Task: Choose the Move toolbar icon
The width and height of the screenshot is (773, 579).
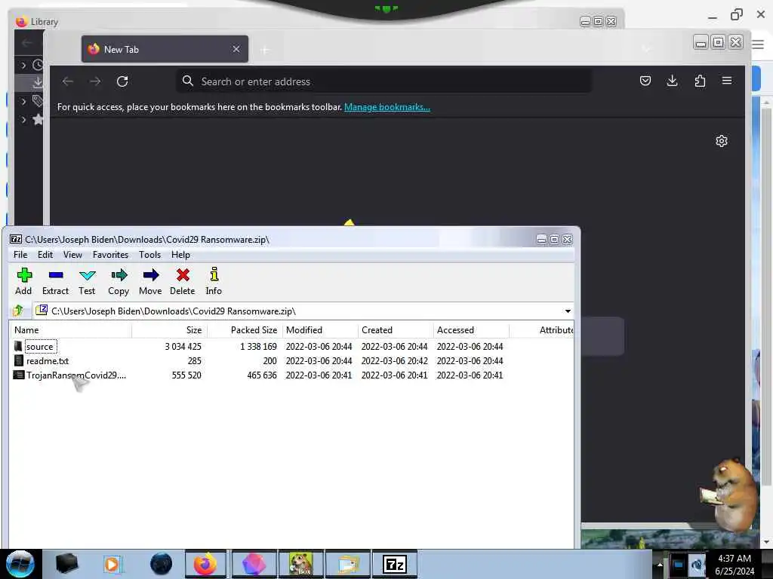Action: point(150,282)
